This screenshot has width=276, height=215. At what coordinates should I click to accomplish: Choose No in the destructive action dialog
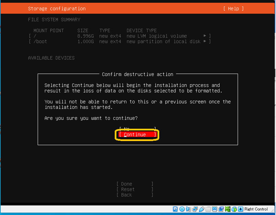tap(137, 129)
